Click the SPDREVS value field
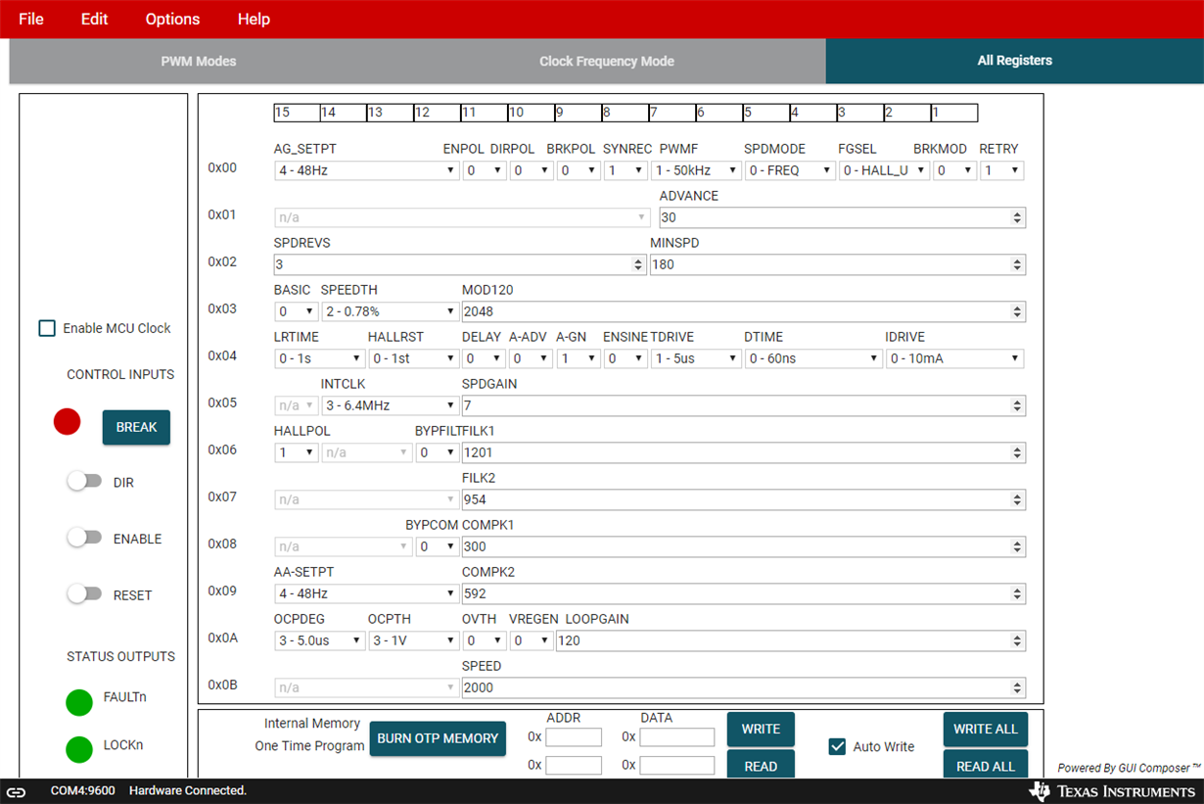Screen dimensions: 1204x804 click(x=461, y=264)
